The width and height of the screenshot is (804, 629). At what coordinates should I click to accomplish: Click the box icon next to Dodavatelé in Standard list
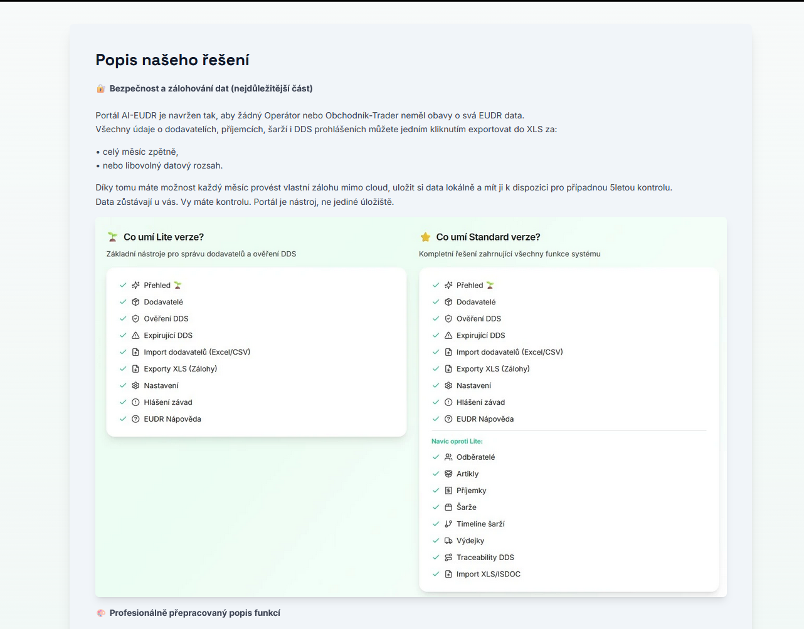pos(448,302)
